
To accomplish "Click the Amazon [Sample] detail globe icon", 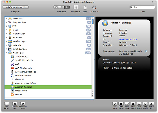I will click(x=105, y=23).
